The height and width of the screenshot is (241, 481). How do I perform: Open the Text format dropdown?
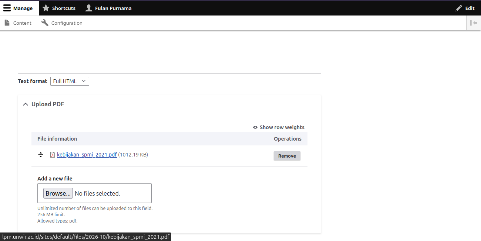[x=70, y=81]
